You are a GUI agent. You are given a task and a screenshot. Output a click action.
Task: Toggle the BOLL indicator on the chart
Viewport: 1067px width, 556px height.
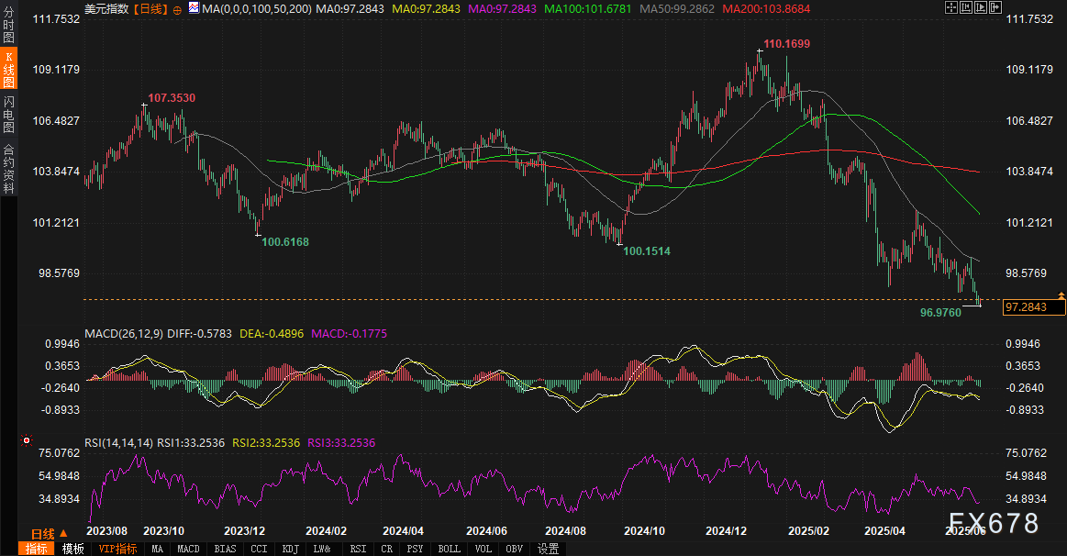point(450,549)
